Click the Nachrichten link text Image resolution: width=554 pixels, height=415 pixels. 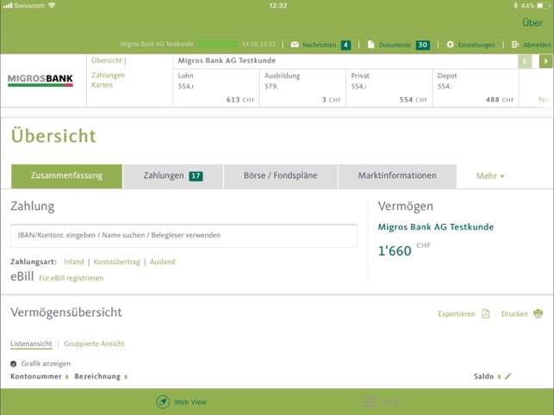coord(320,45)
